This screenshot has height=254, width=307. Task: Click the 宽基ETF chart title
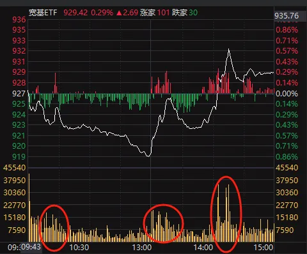pyautogui.click(x=43, y=13)
